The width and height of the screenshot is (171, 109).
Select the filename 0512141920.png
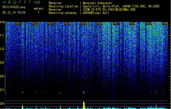click(14, 7)
